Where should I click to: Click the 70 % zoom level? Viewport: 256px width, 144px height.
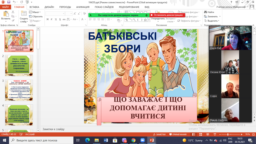248,134
